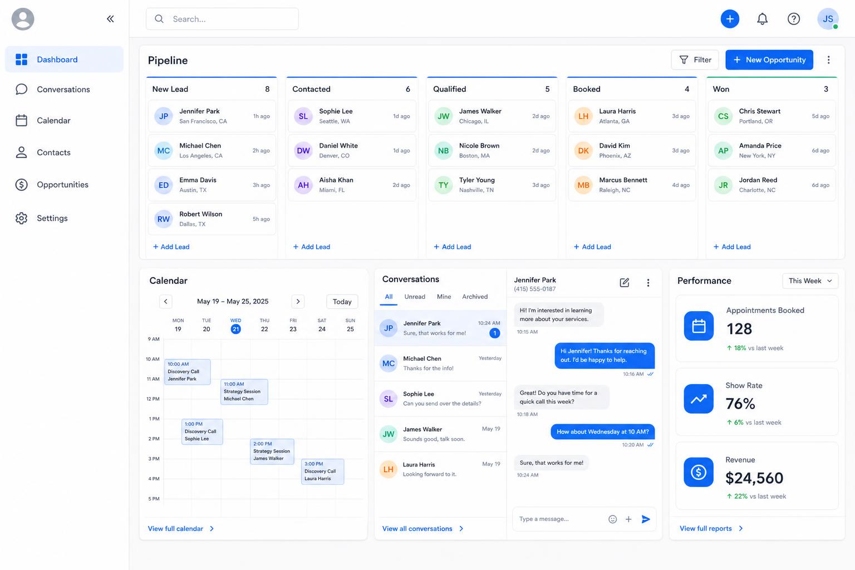Open Dashboard in the sidebar
855x570 pixels.
coord(64,60)
